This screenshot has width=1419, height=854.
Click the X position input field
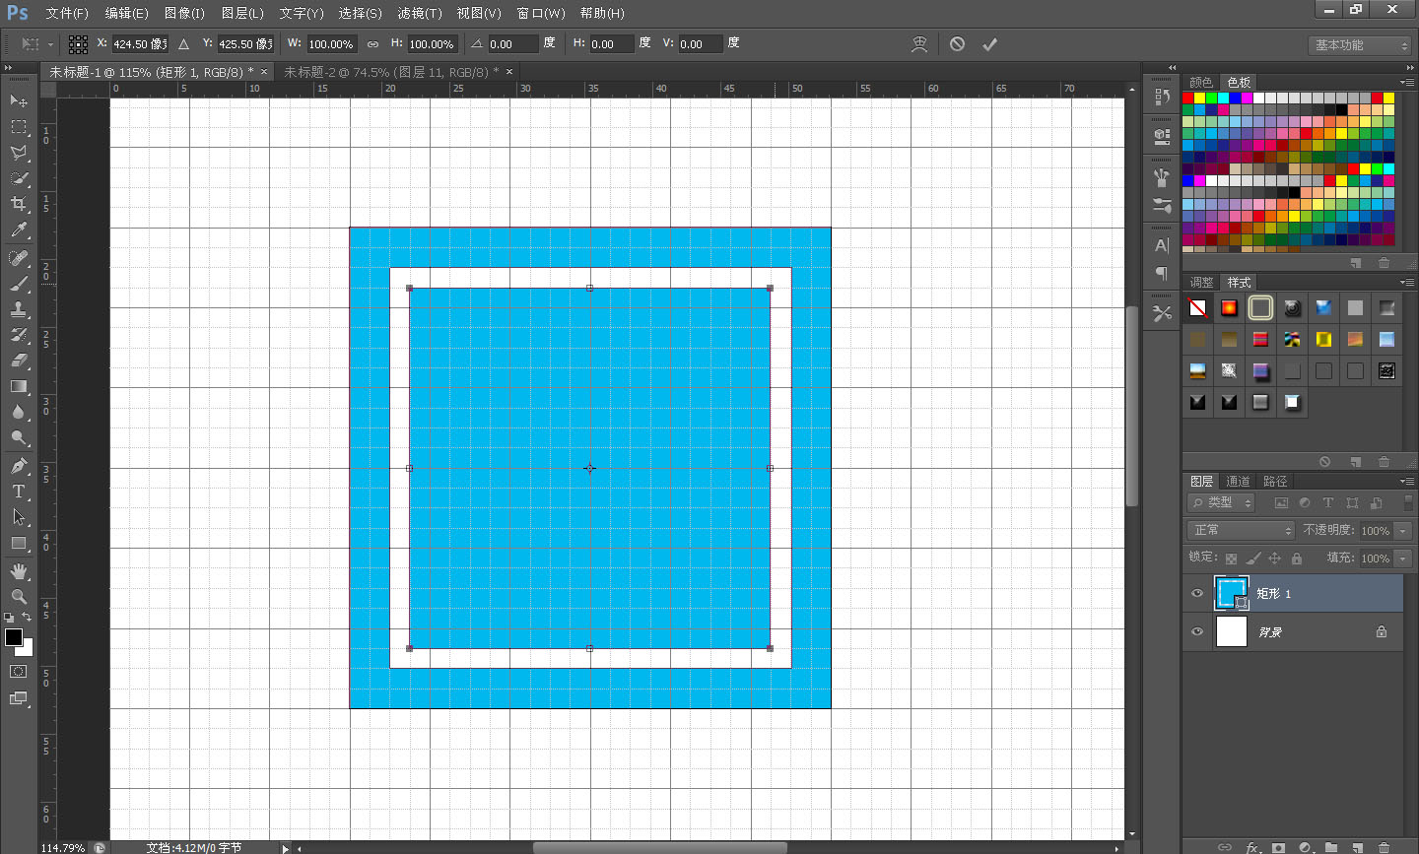[x=138, y=44]
